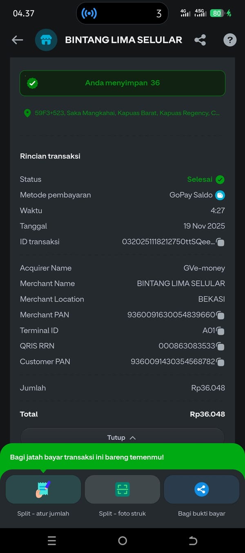
Task: Copy the Customer PAN number
Action: [220, 362]
